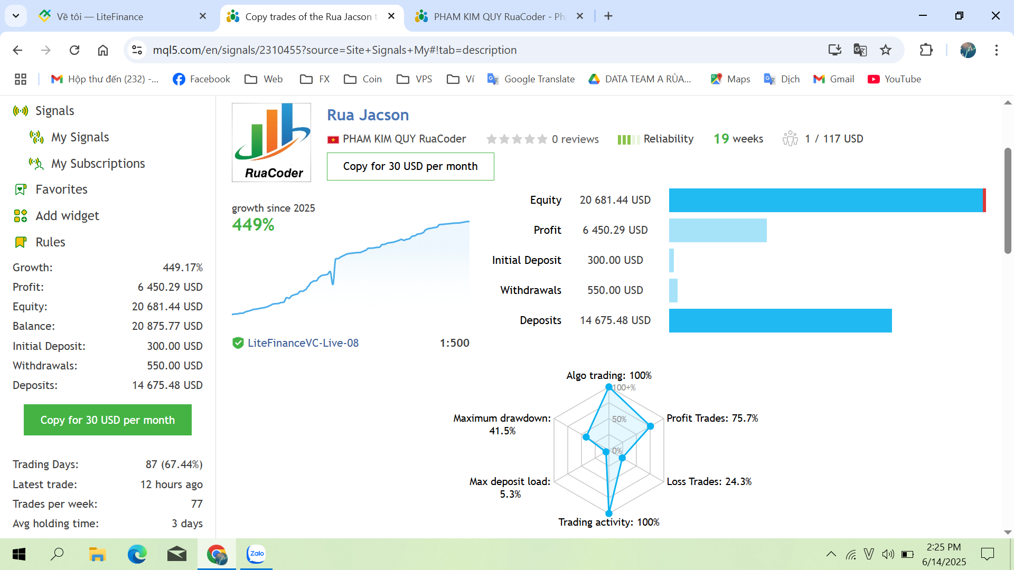Open the apps grid in bookmarks bar

point(21,79)
